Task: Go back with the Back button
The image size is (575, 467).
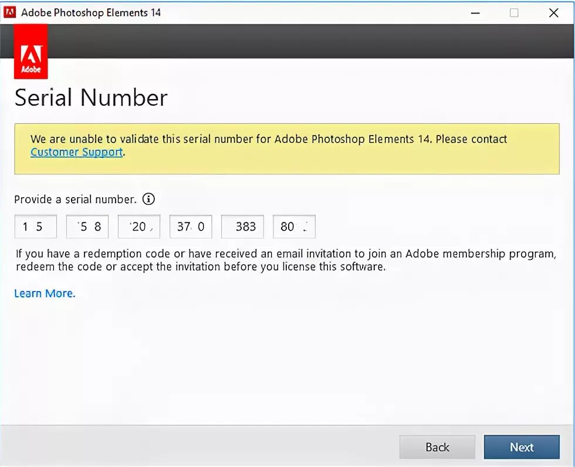Action: (437, 447)
